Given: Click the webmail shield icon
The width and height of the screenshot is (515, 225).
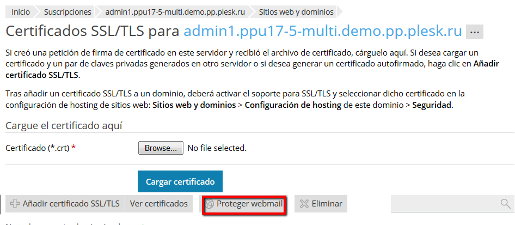Looking at the screenshot, I should click(x=210, y=204).
